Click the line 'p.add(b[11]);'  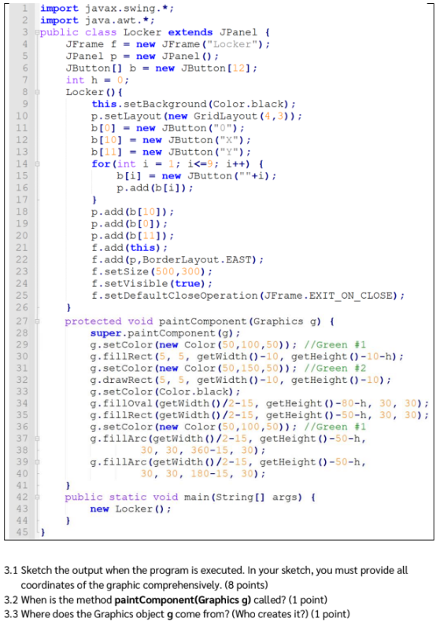(132, 236)
